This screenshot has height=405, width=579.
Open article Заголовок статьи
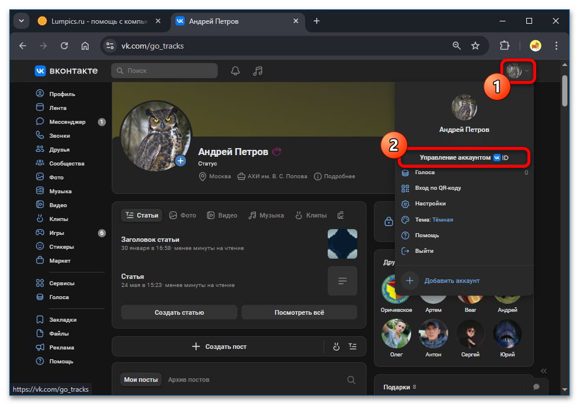coord(150,240)
